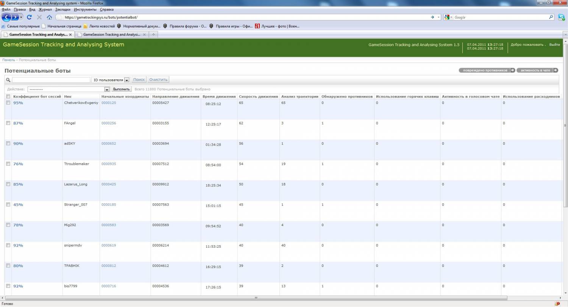
Task: Open coordinates link 0000256 for FAngel
Action: coord(109,123)
